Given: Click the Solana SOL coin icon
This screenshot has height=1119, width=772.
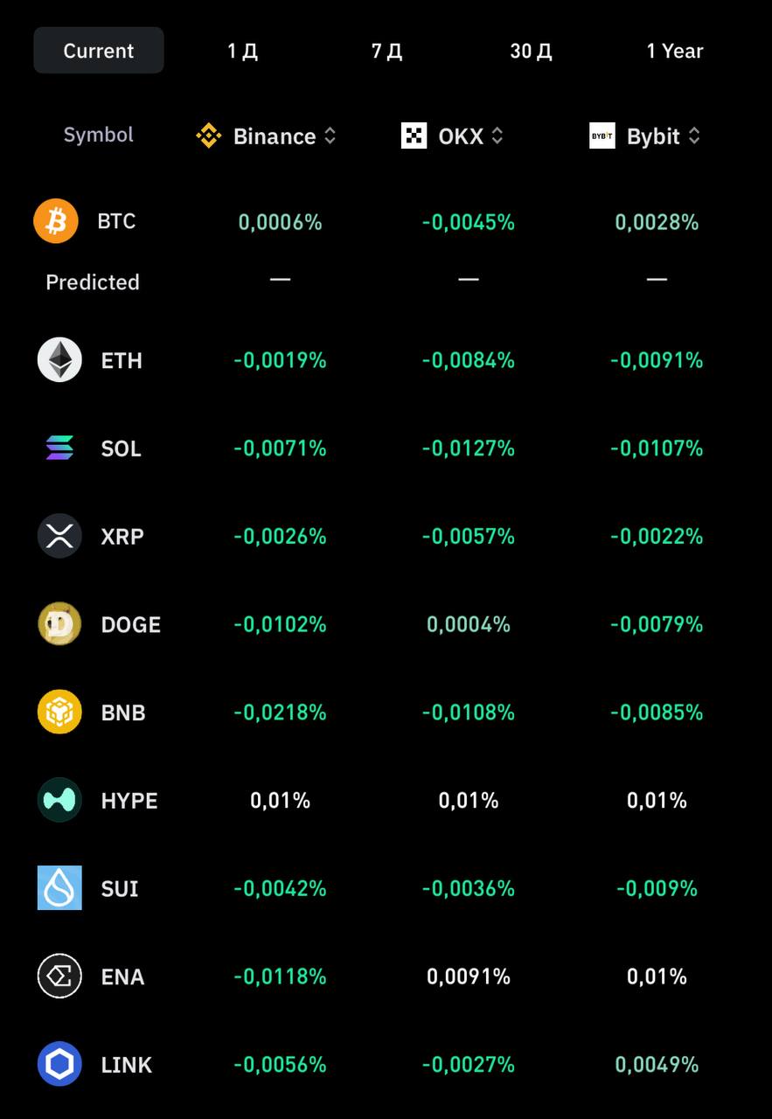Looking at the screenshot, I should pyautogui.click(x=59, y=448).
